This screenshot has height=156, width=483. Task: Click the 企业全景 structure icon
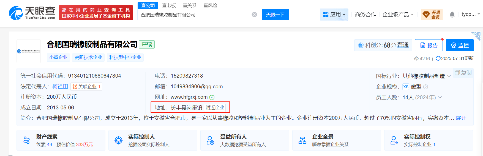pyautogui.click(x=302, y=140)
